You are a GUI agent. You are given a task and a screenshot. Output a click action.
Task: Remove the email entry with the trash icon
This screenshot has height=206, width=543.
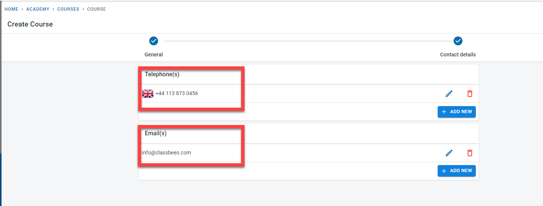(469, 153)
